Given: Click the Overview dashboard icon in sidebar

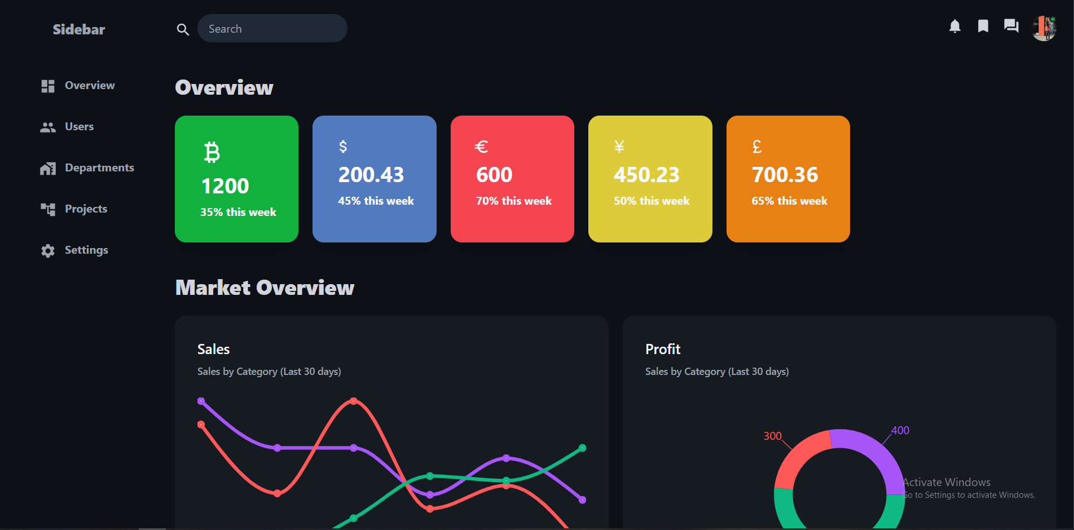Looking at the screenshot, I should [48, 86].
